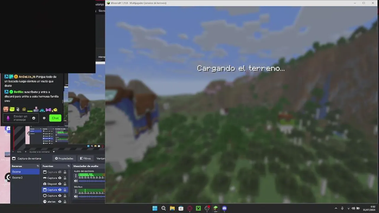
Task: Adjust the Audio del escritorio volume slider
Action: click(x=91, y=181)
